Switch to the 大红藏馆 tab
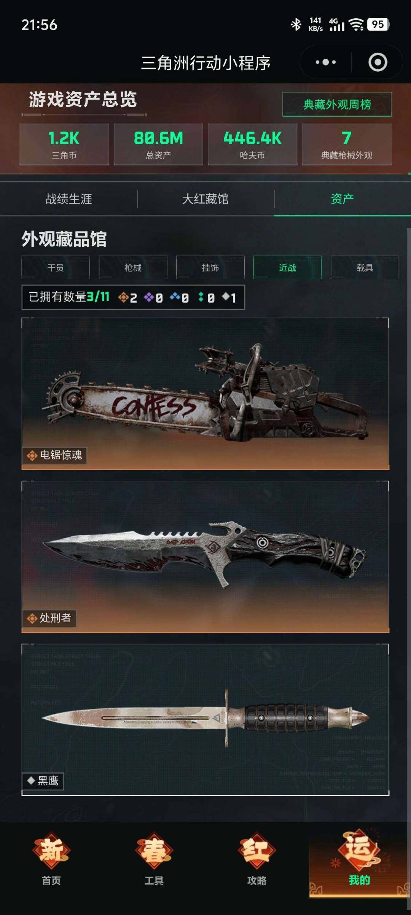Viewport: 411px width, 915px height. click(205, 199)
